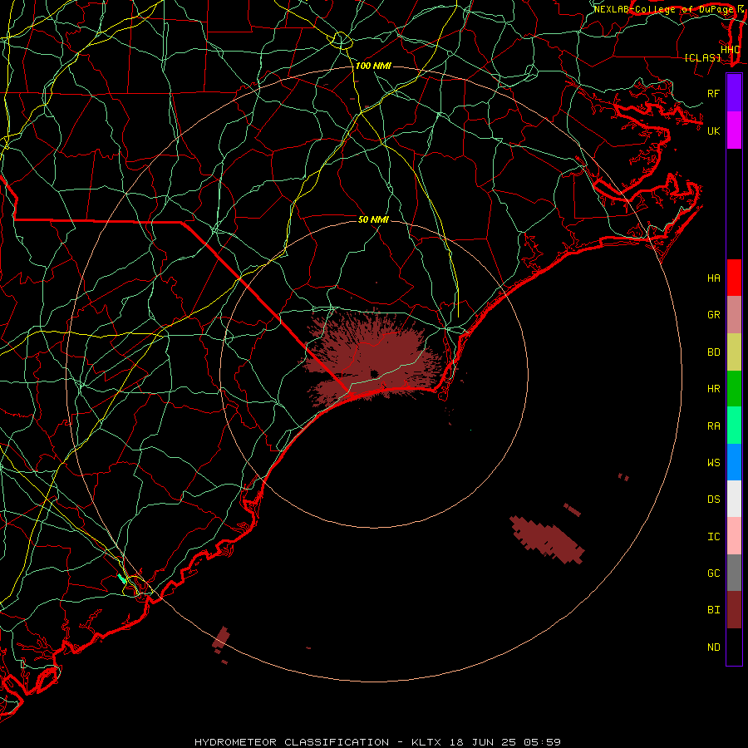Viewport: 748px width, 748px height.
Task: Click the HA legend label
Action: (713, 278)
